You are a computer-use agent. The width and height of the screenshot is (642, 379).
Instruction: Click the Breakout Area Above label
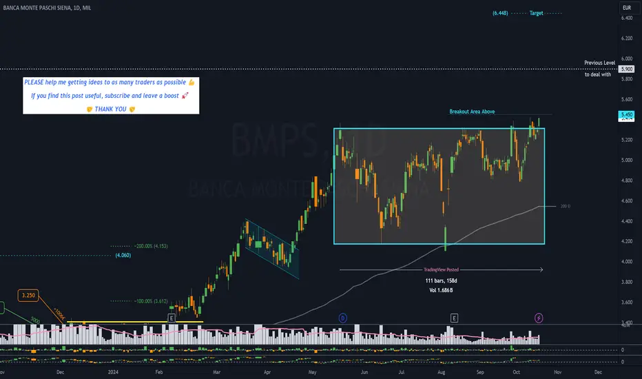(x=472, y=112)
